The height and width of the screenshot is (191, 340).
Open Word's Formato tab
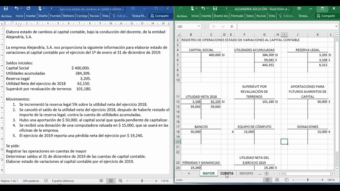coord(56,16)
